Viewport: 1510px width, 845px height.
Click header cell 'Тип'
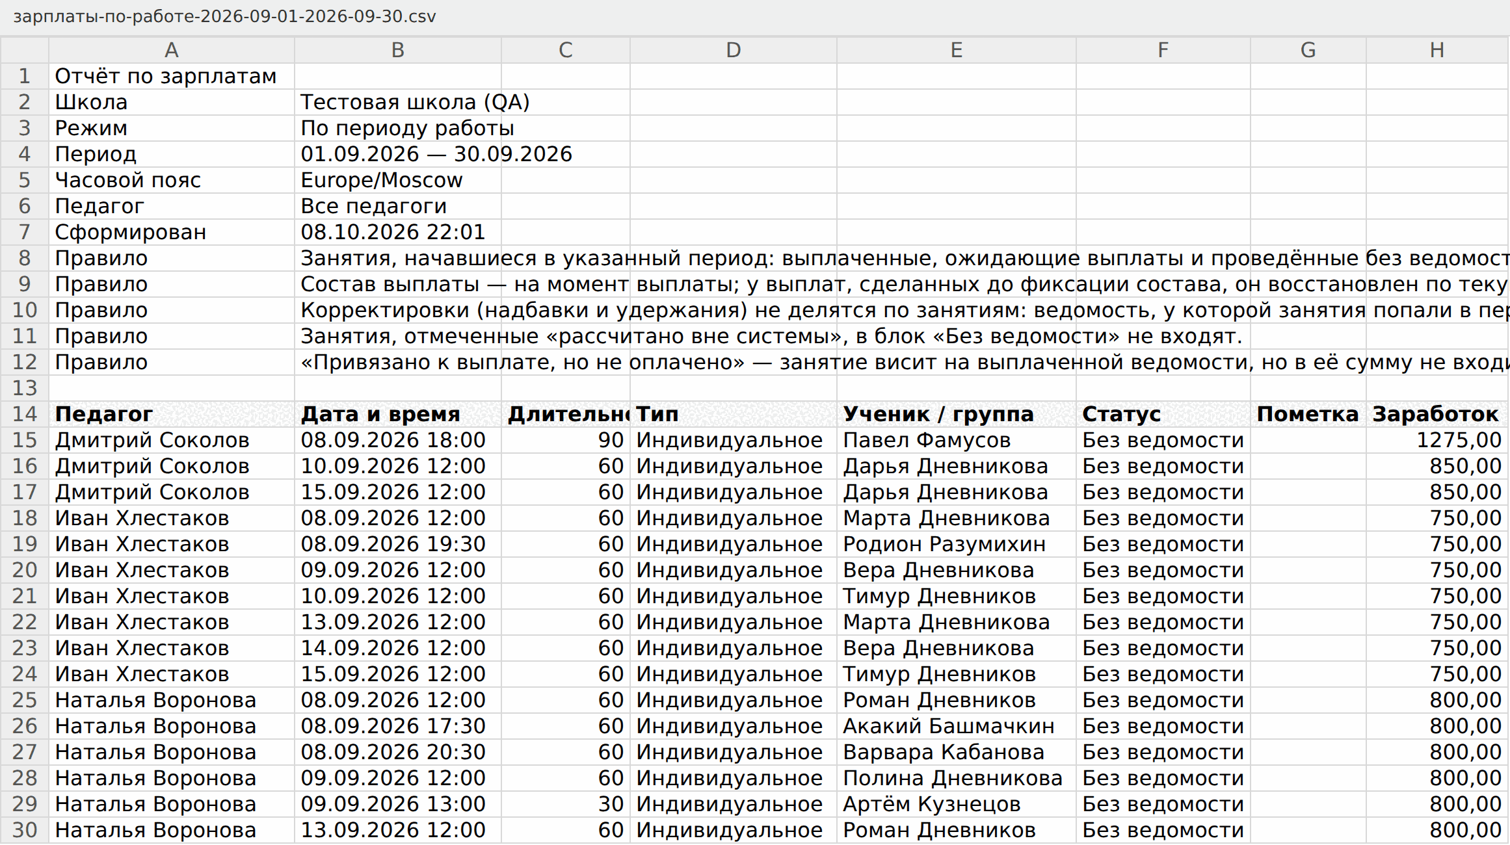click(734, 414)
